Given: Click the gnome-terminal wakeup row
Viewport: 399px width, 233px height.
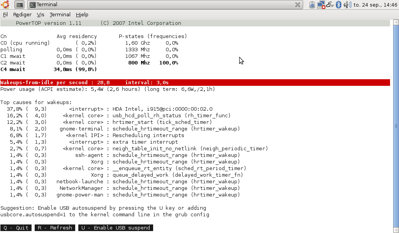Looking at the screenshot, I should [125, 129].
